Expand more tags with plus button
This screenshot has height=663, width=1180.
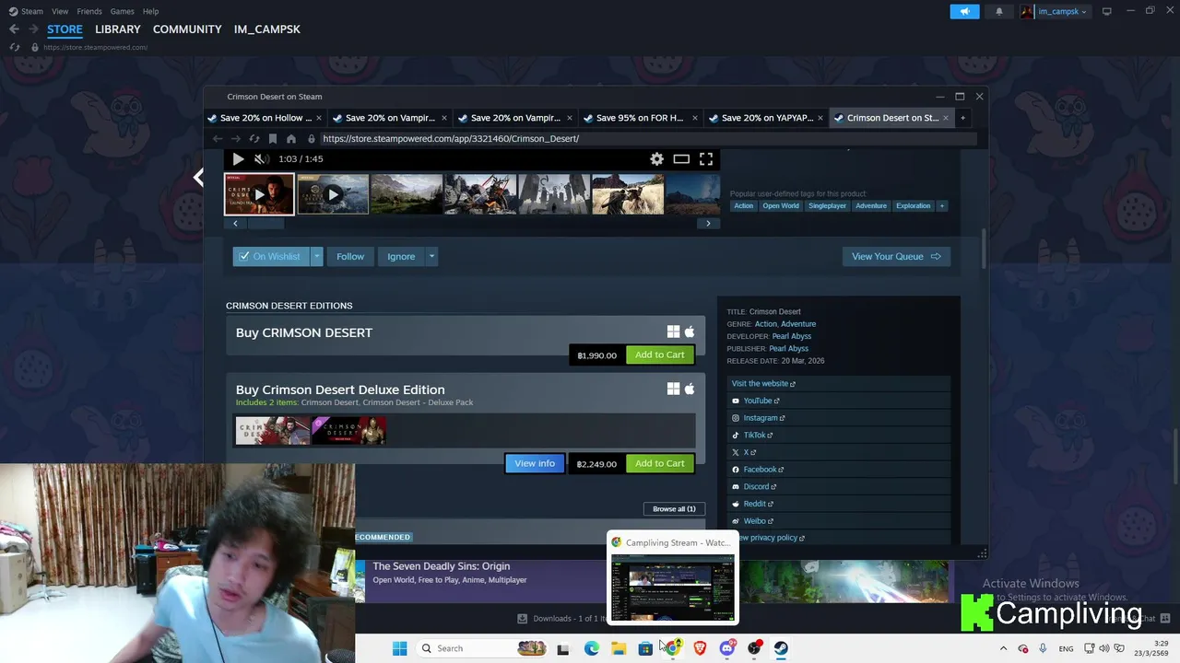pos(942,205)
